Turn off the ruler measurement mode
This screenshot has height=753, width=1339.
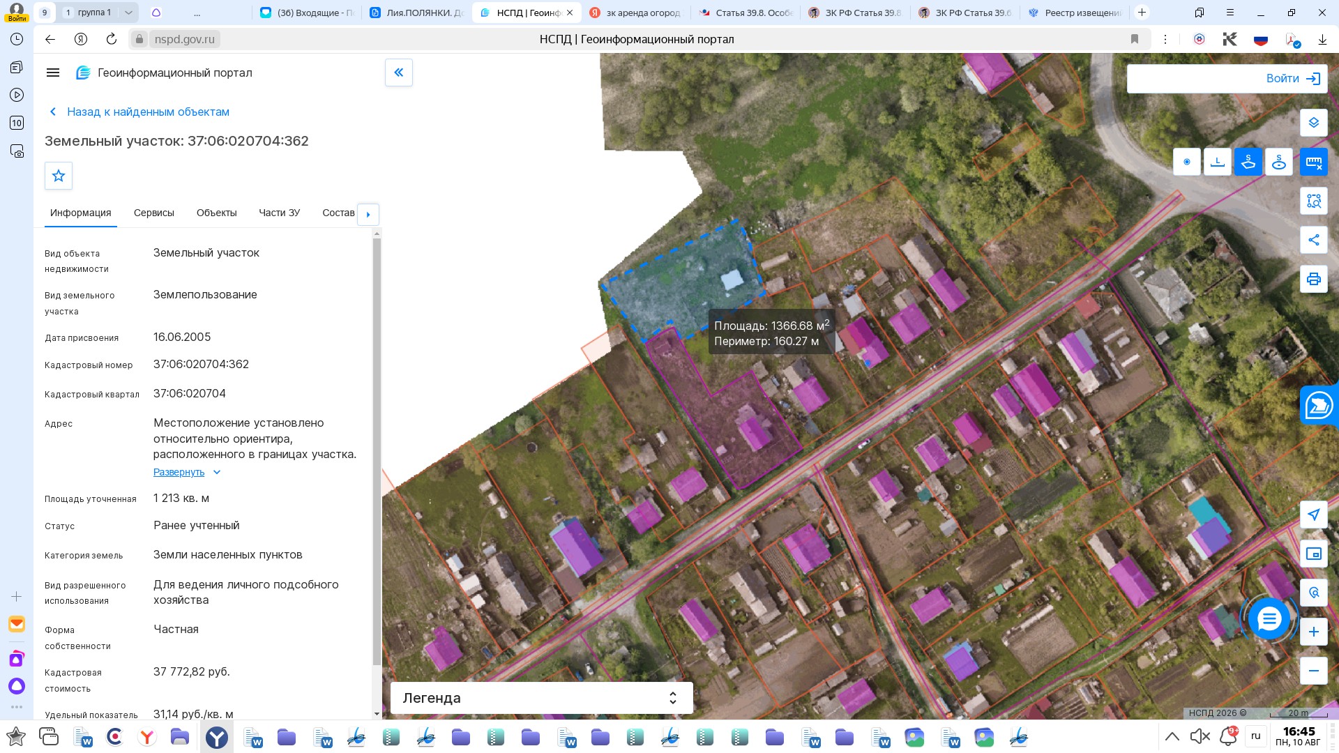click(x=1313, y=162)
